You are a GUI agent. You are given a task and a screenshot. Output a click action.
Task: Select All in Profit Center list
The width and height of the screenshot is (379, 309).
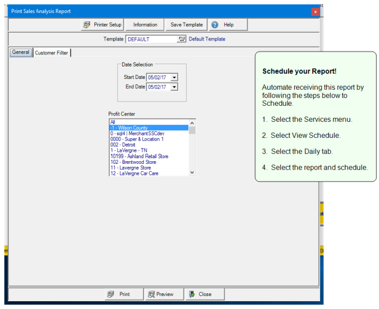pyautogui.click(x=149, y=122)
